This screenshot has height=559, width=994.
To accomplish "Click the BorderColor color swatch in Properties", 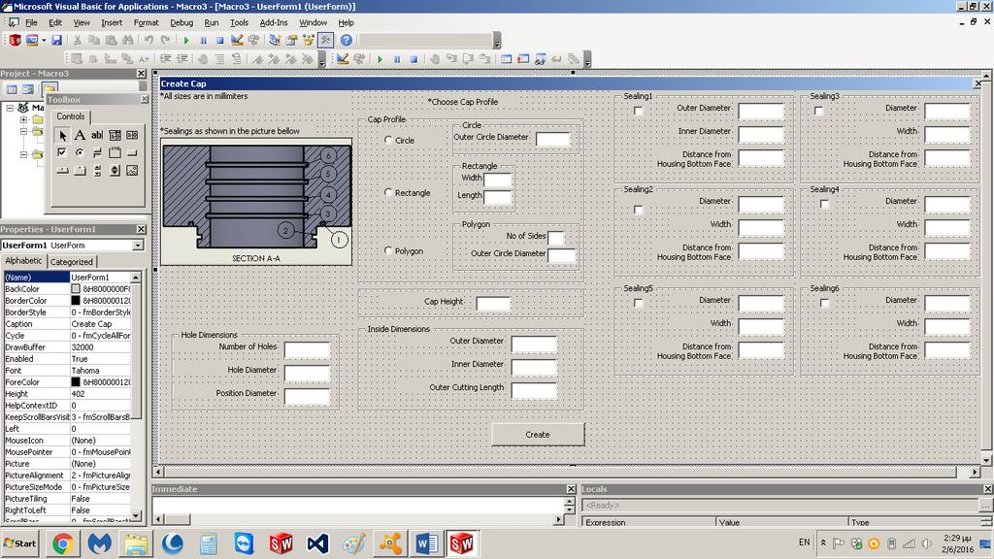I will click(76, 301).
